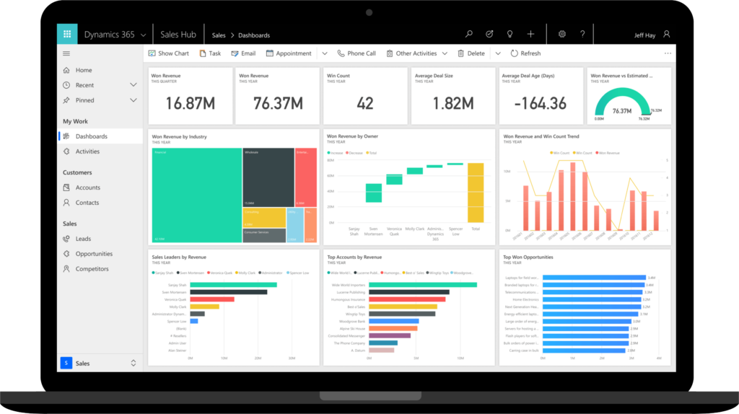Image resolution: width=739 pixels, height=414 pixels.
Task: Click the Accounts sidebar icon
Action: (66, 188)
